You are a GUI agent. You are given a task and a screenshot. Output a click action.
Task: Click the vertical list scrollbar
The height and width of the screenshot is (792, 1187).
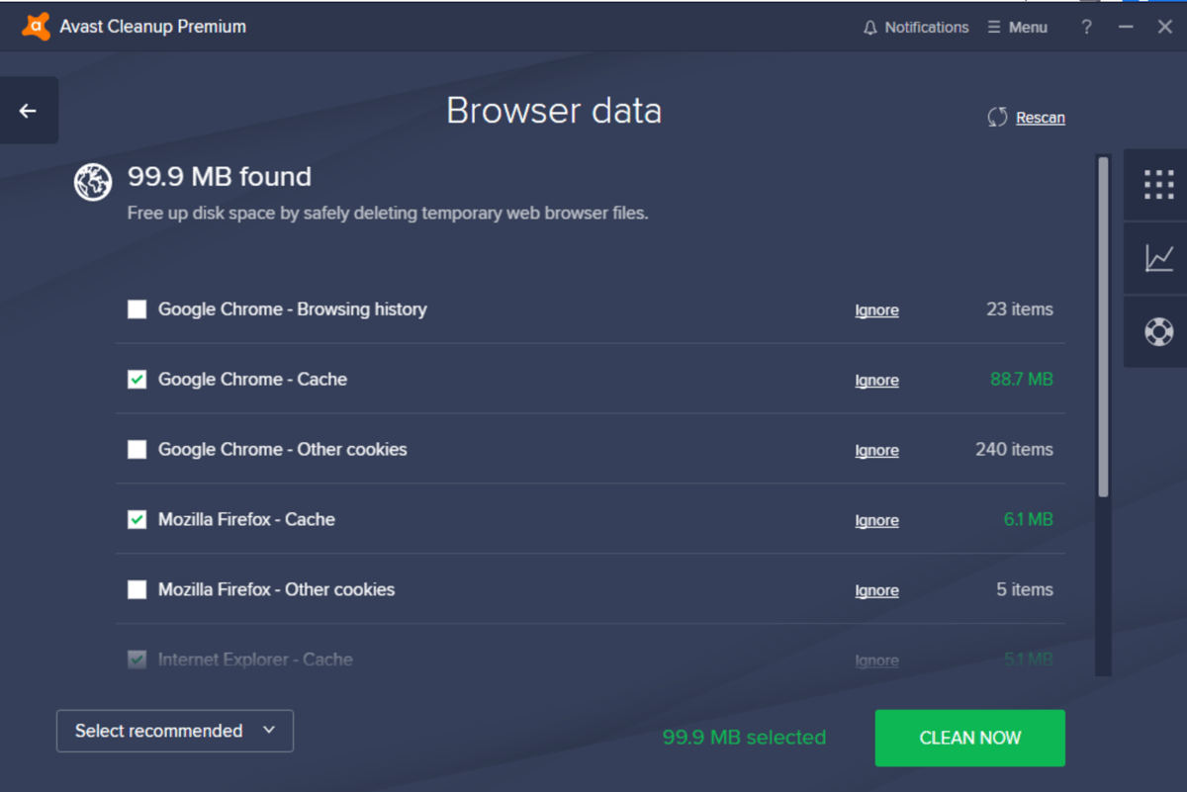click(1103, 326)
